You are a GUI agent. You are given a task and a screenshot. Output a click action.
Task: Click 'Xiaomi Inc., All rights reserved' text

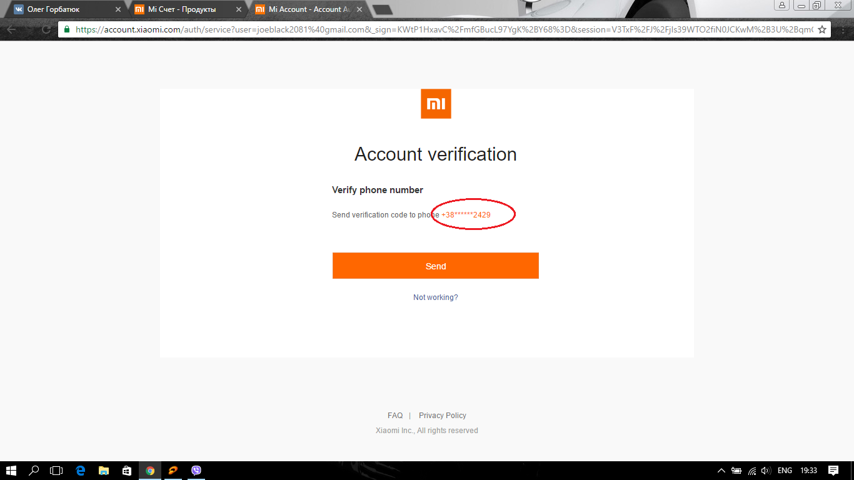[427, 431]
